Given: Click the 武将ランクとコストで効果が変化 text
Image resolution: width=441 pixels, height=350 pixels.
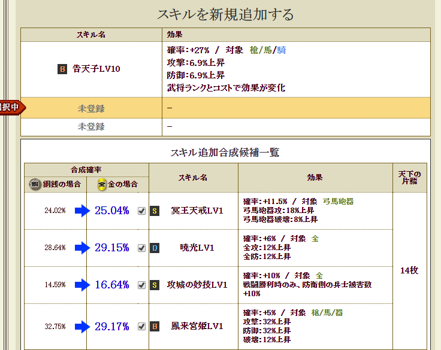Looking at the screenshot, I should (226, 88).
